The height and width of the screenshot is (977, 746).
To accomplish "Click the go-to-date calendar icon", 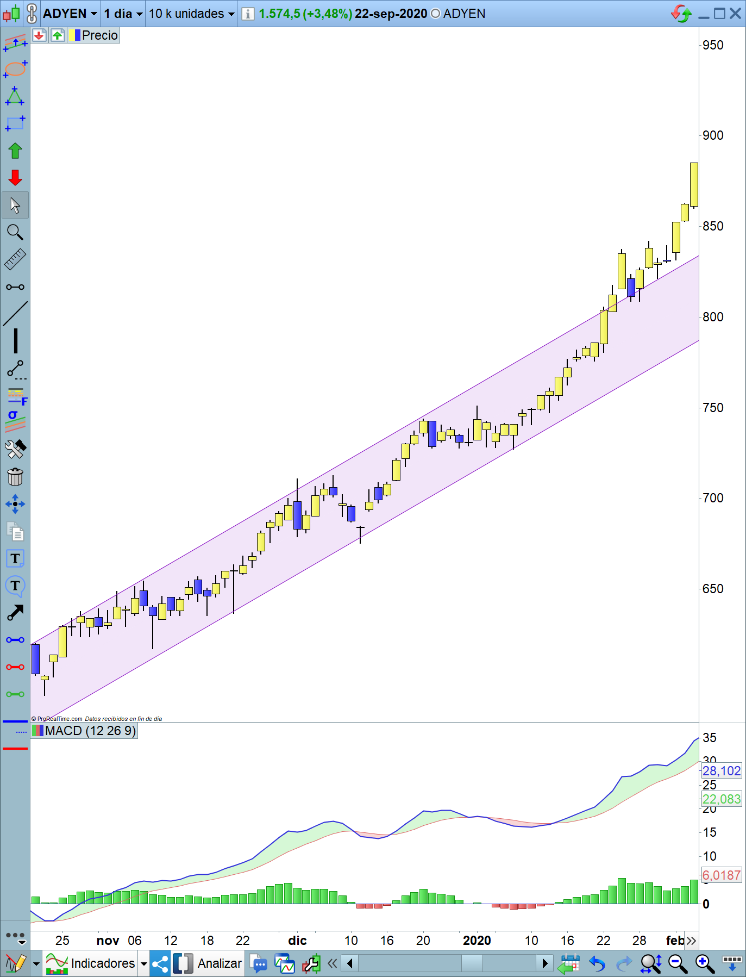I will [569, 964].
